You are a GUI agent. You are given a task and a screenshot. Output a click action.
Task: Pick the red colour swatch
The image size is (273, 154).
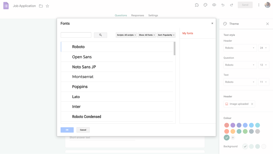(x=227, y=125)
